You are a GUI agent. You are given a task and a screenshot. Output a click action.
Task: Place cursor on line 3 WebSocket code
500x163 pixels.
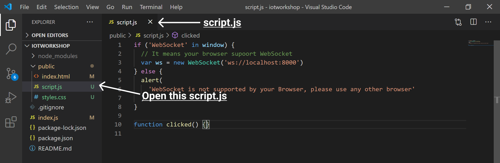coord(222,62)
